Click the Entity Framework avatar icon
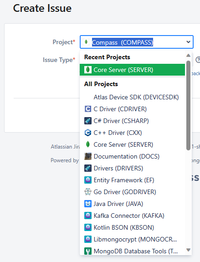This screenshot has width=200, height=262. coord(88,180)
